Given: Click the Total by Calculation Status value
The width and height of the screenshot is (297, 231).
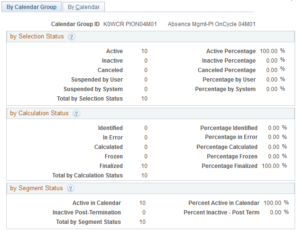Looking at the screenshot, I should tap(144, 176).
